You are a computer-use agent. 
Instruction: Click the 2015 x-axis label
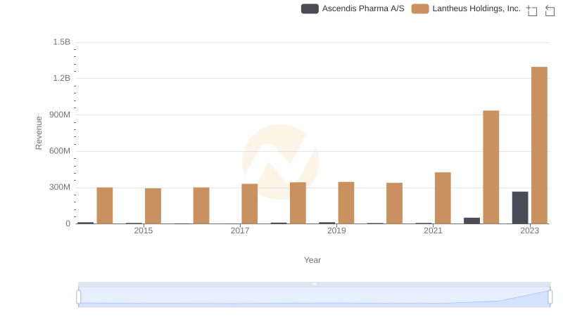click(x=144, y=231)
